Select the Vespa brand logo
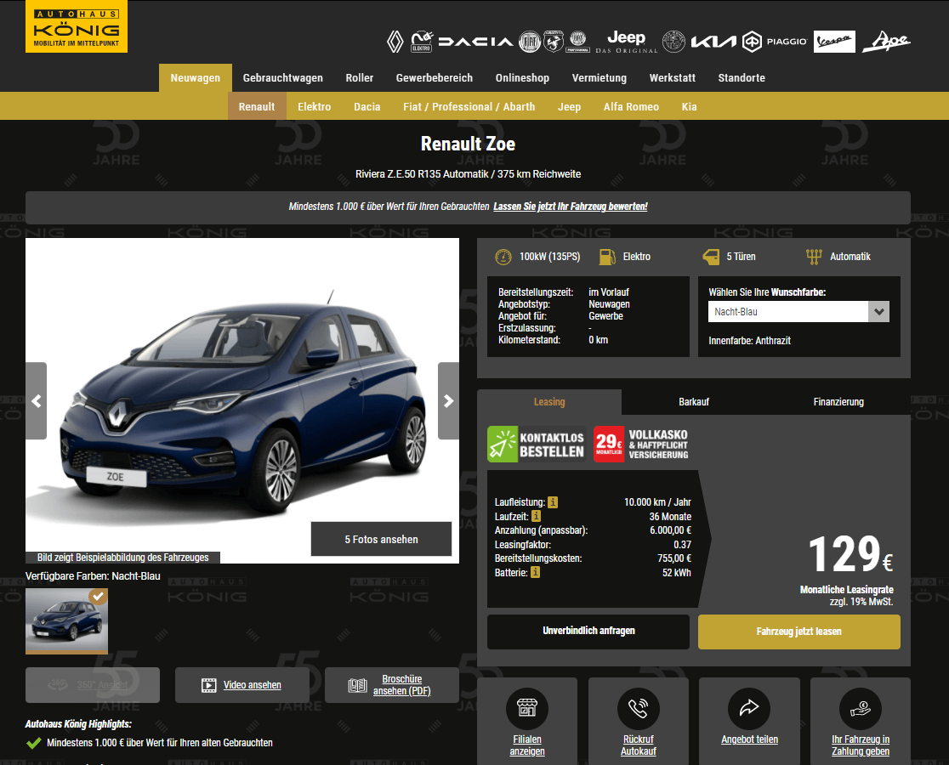 click(834, 42)
